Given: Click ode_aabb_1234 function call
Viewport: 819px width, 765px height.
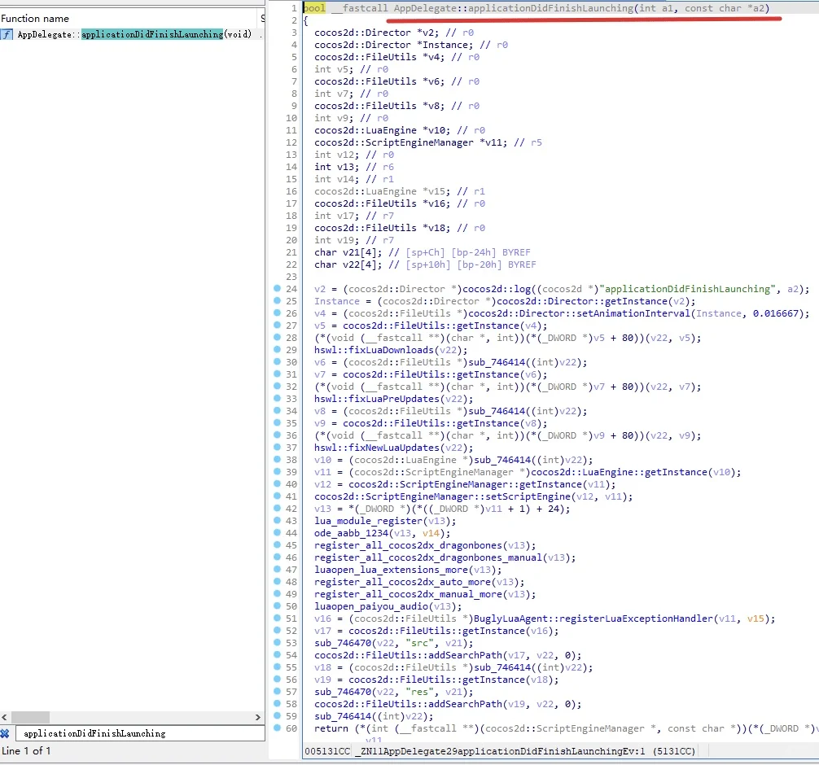Looking at the screenshot, I should [x=351, y=533].
